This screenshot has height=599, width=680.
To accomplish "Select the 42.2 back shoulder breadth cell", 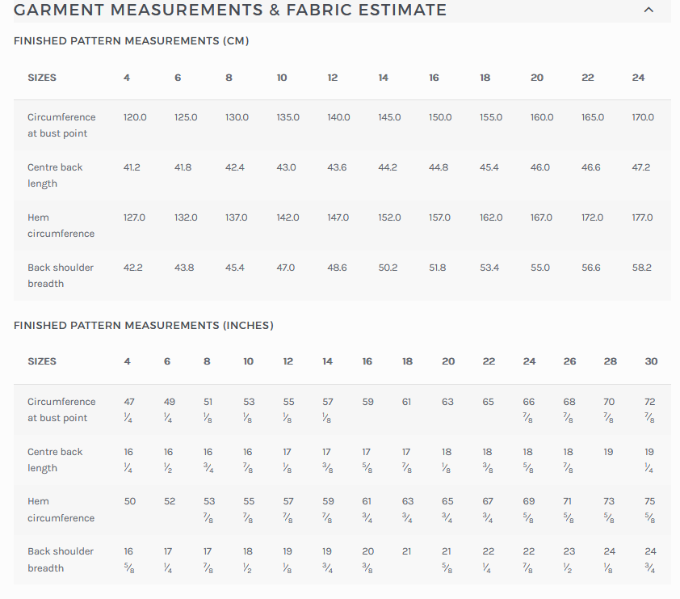I will coord(133,268).
